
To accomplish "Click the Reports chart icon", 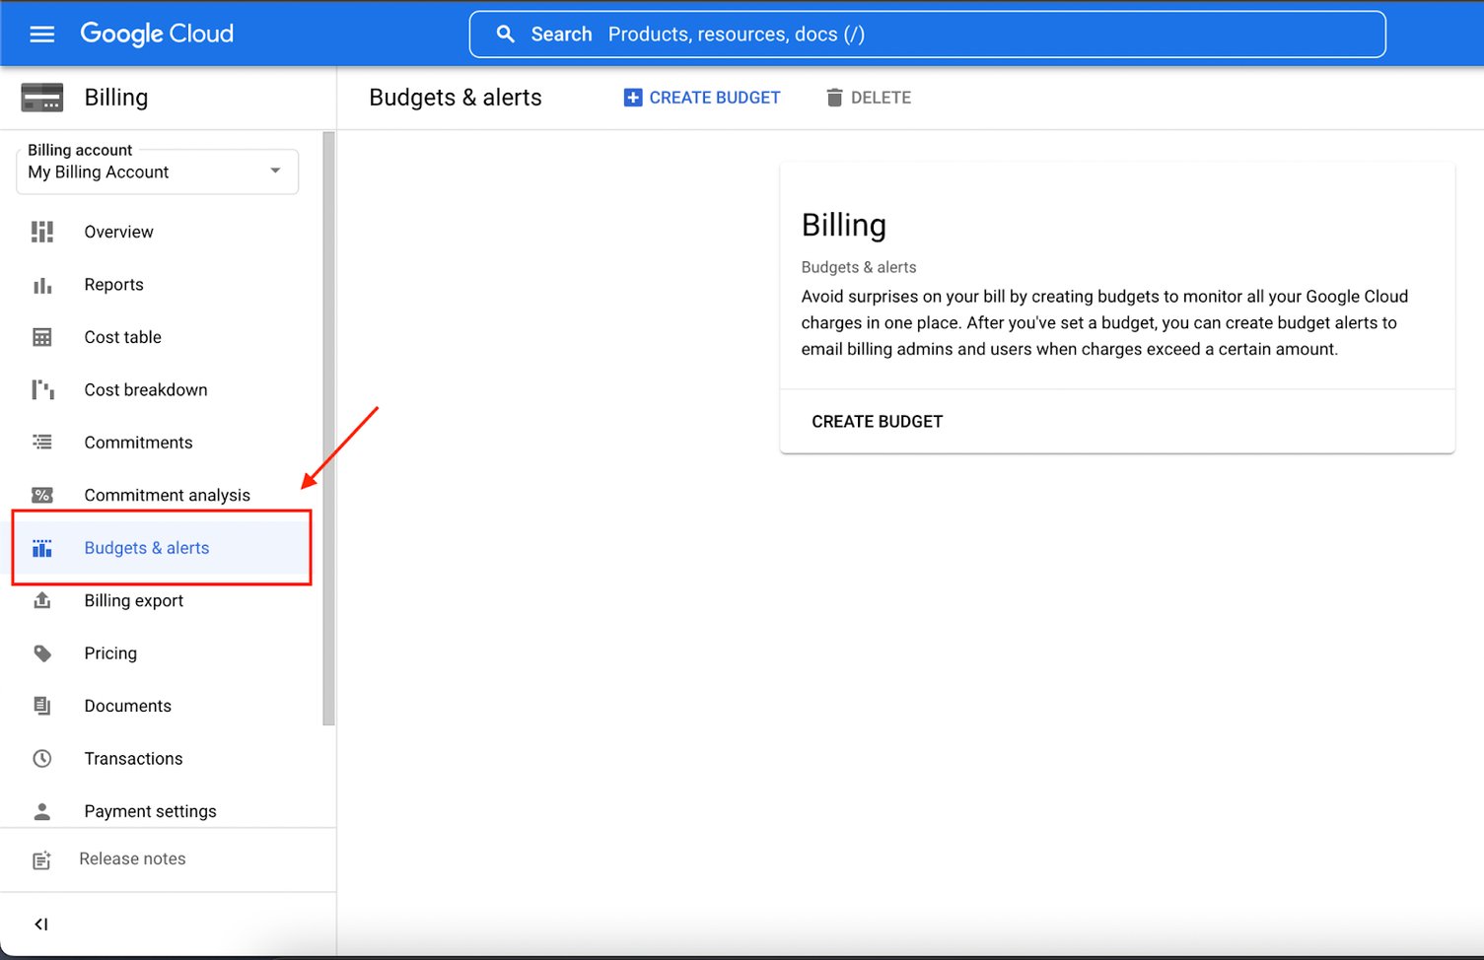I will (x=41, y=285).
